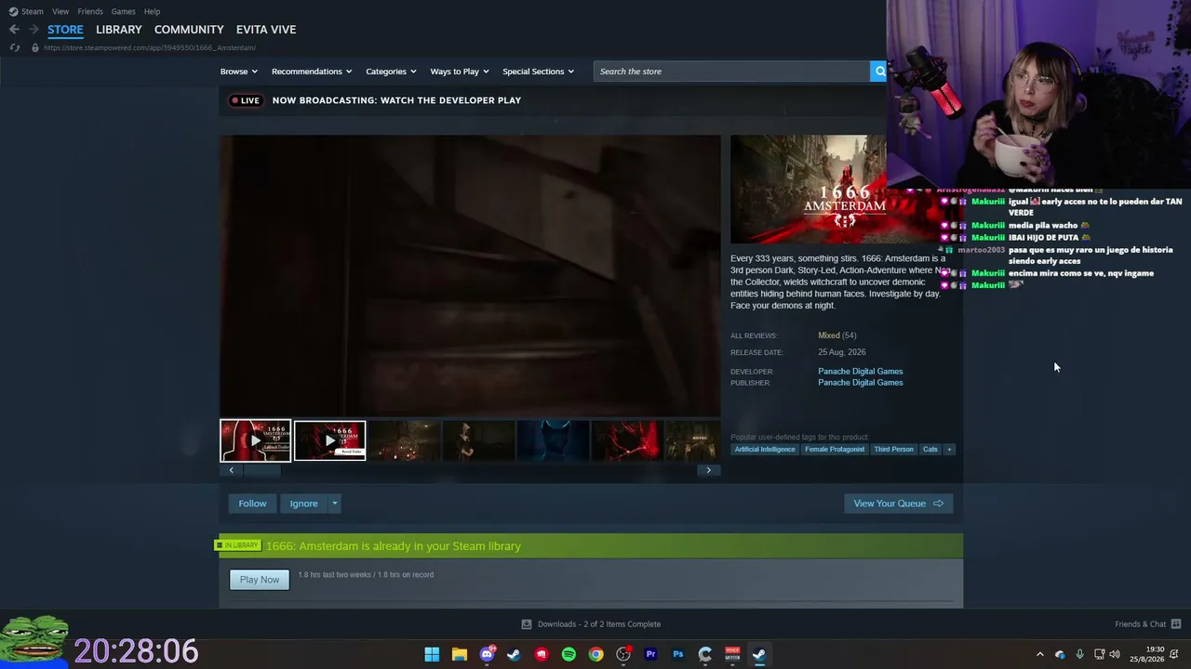Reload the store page
This screenshot has width=1191, height=669.
pos(15,47)
